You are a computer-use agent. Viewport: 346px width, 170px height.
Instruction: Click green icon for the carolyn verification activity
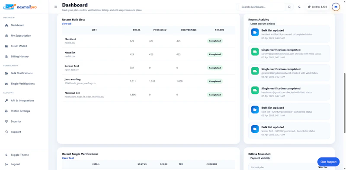coord(255,52)
